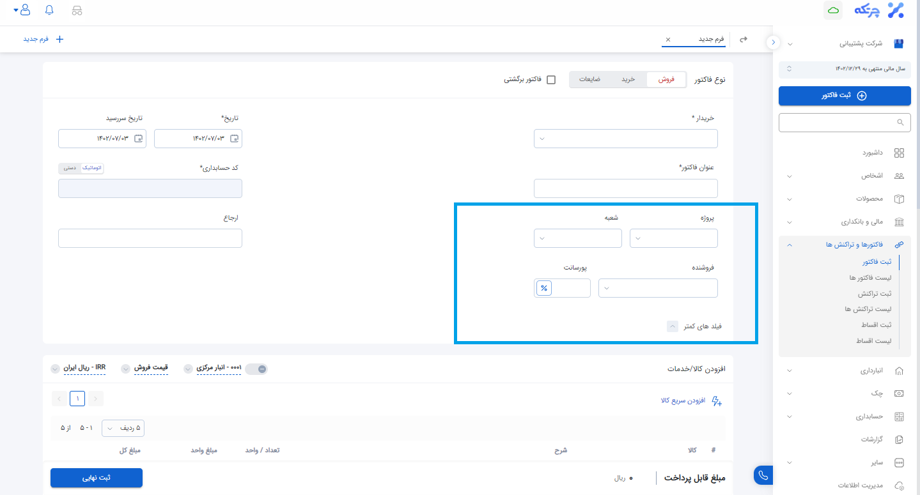Click the ثبت نهایی button

coord(97,478)
